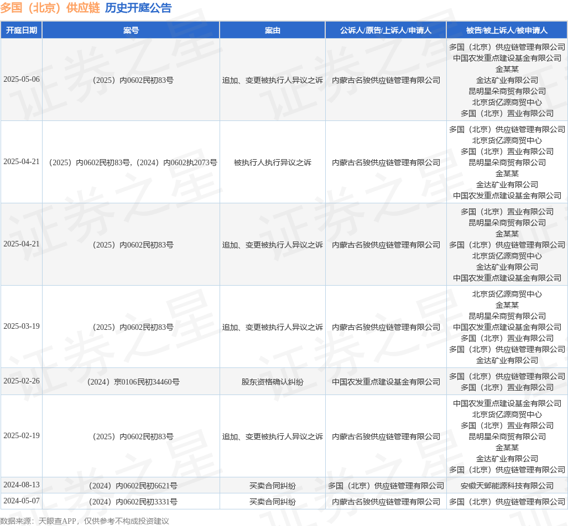Viewport: 568px width, 526px height.
Task: Click plaintiff 内蒙古名骏供应链管理有限公司 in the 2025-02-19 row
Action: [x=386, y=436]
